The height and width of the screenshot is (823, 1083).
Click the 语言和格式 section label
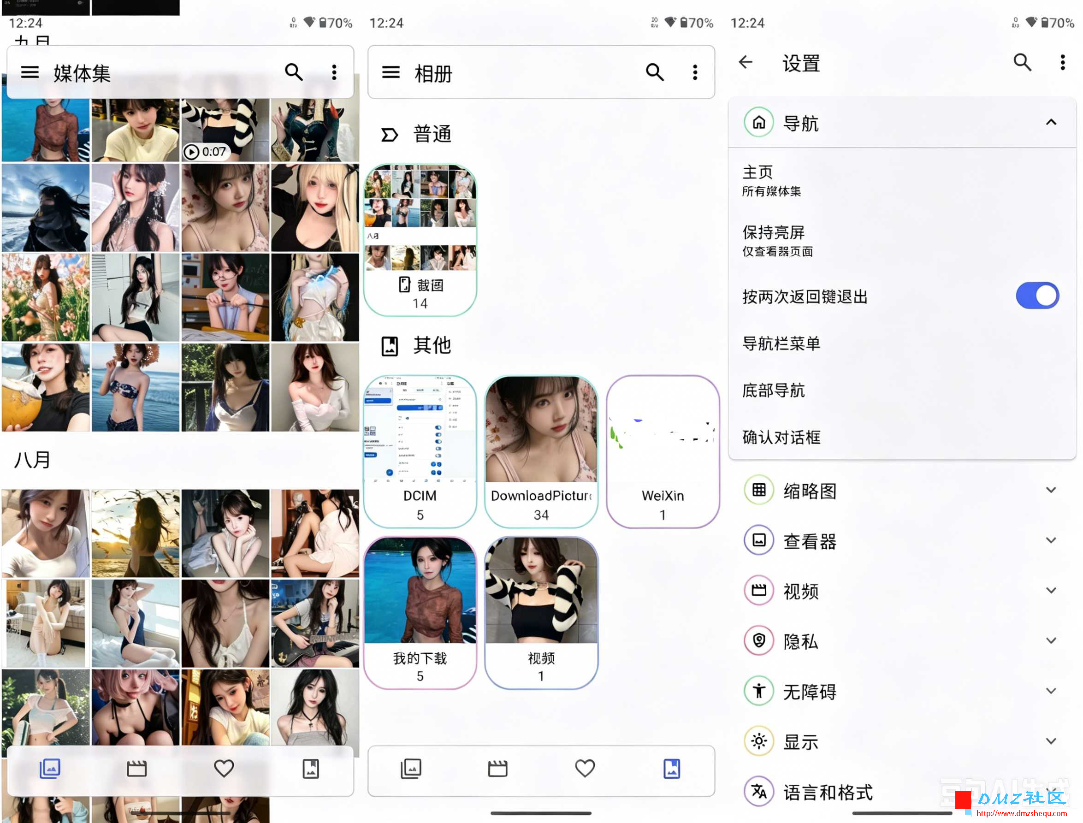point(828,792)
